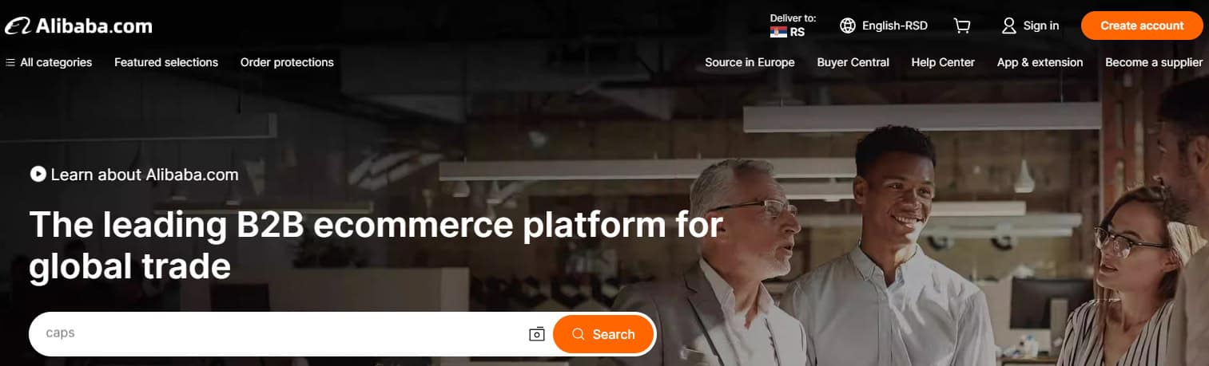Click the user profile icon
This screenshot has width=1209, height=366.
(x=1009, y=26)
